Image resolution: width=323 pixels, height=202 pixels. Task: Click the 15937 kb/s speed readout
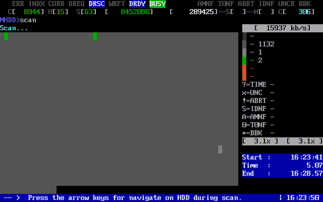tap(283, 28)
